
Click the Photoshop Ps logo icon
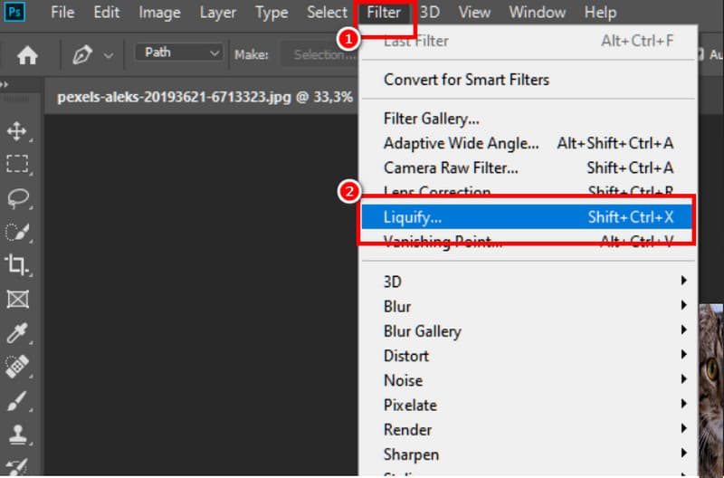pyautogui.click(x=14, y=11)
